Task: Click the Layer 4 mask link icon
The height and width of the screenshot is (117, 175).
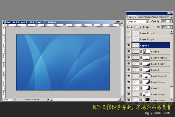Action: point(141,51)
